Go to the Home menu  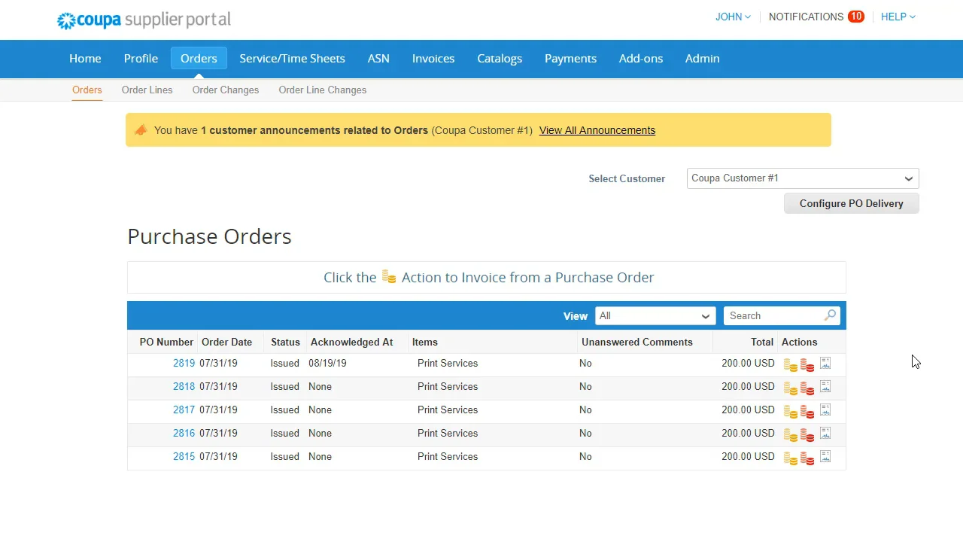pyautogui.click(x=85, y=59)
